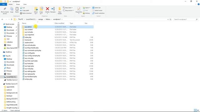Click Select all in ribbon
The image size is (200, 112).
[x=97, y=8]
